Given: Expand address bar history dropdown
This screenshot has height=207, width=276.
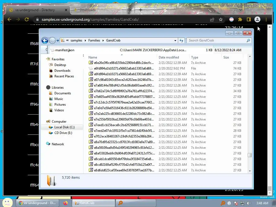Looking at the screenshot, I should pyautogui.click(x=175, y=40).
